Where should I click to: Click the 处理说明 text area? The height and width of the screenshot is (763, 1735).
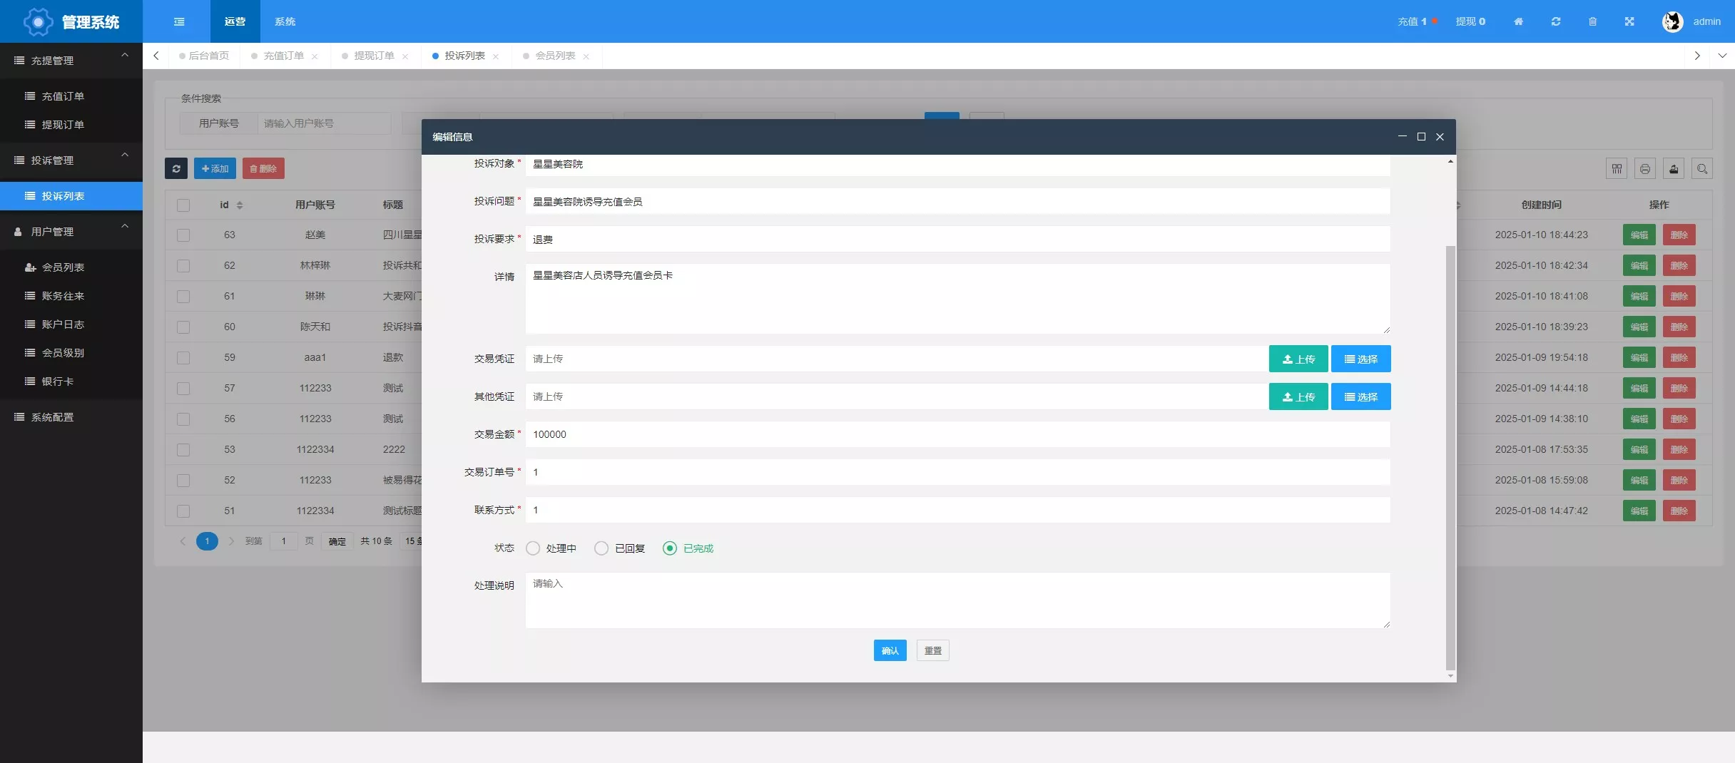(x=957, y=600)
